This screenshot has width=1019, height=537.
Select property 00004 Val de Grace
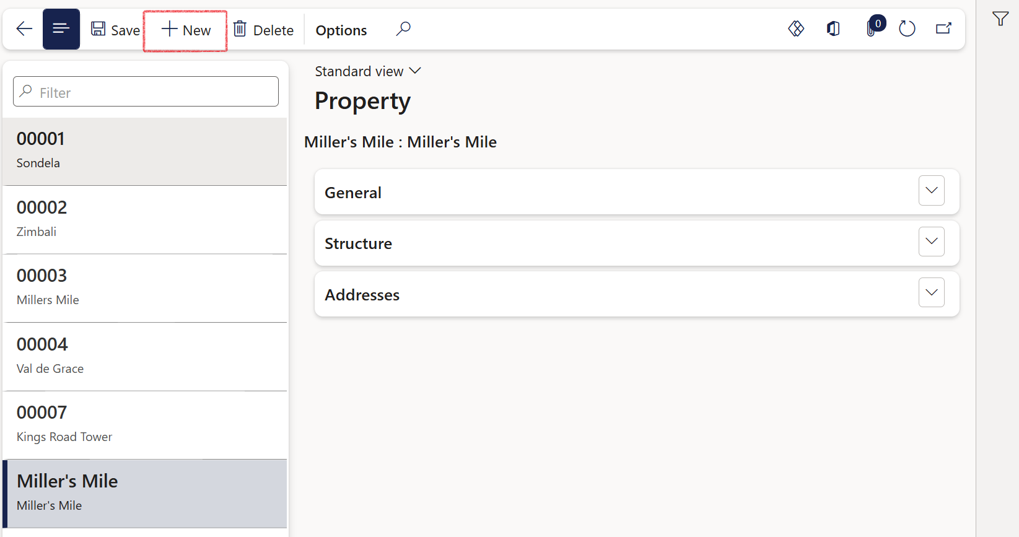[x=145, y=357]
